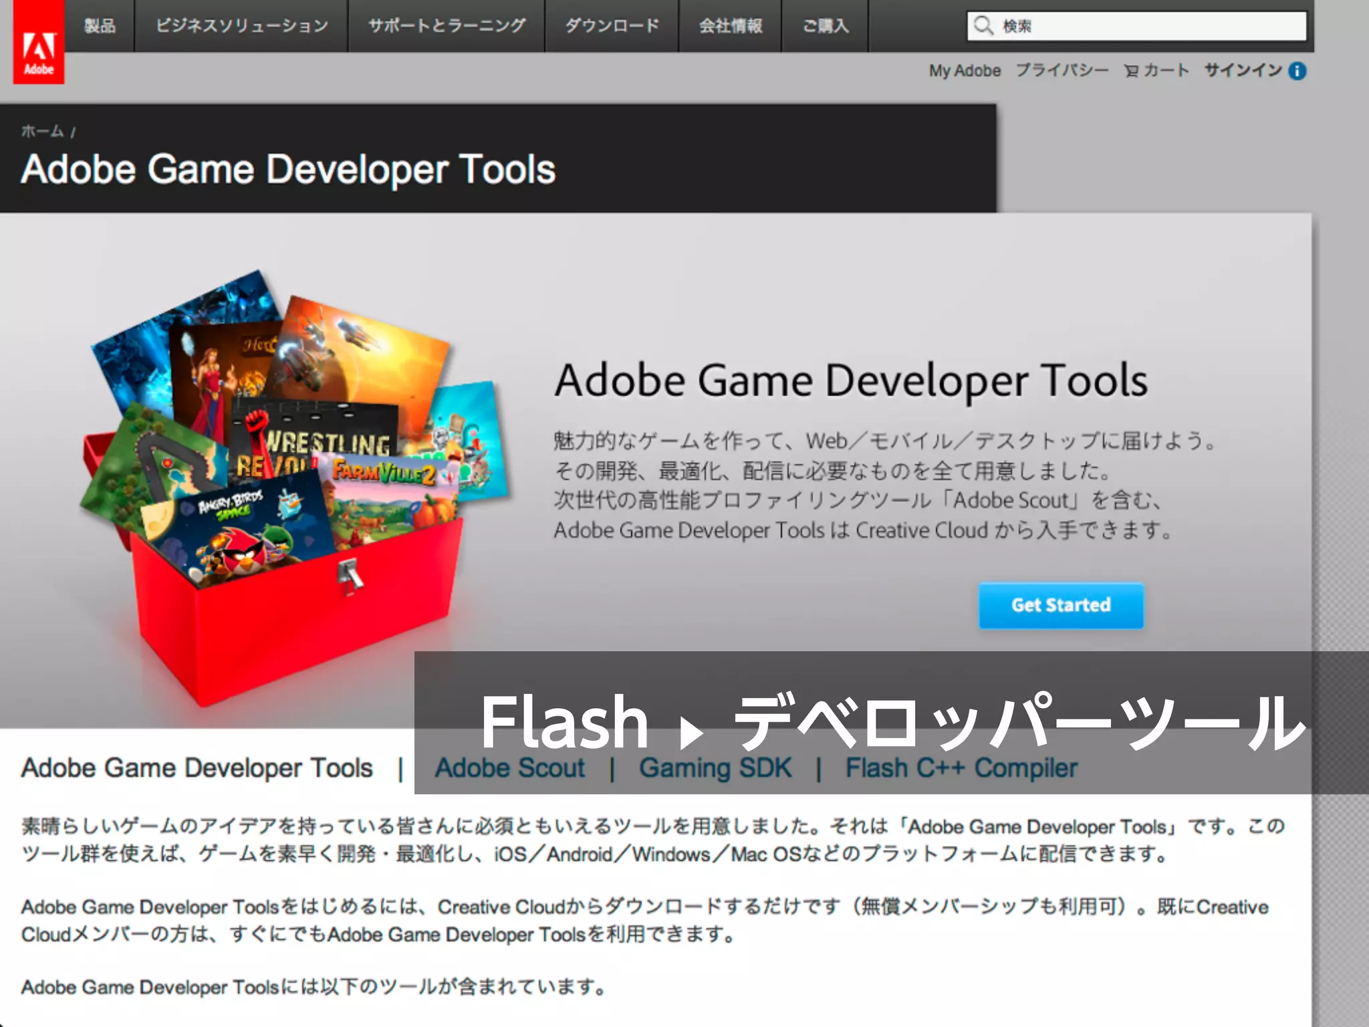Click the hero heading Adobe Game Developer Tools
This screenshot has width=1369, height=1027.
(851, 381)
